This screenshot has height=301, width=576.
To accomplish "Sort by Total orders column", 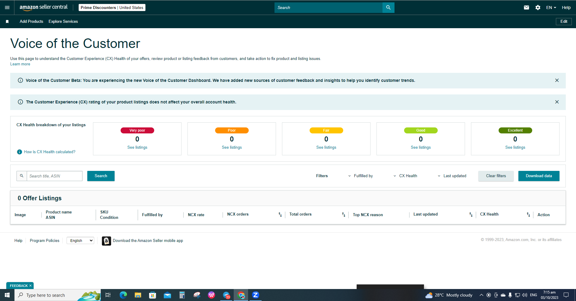I will pyautogui.click(x=343, y=214).
